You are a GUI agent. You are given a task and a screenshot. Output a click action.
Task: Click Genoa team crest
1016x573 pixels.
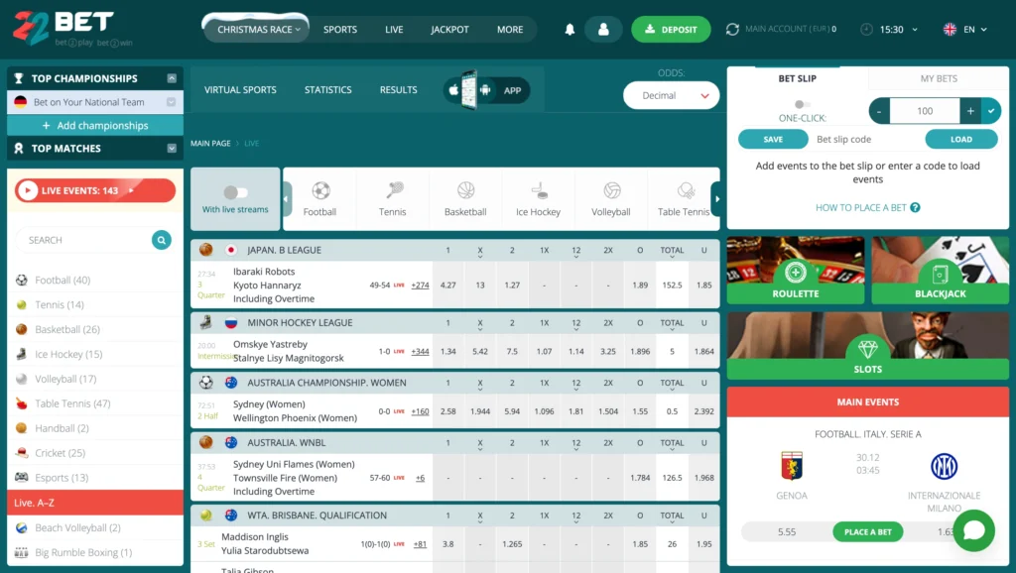[792, 466]
